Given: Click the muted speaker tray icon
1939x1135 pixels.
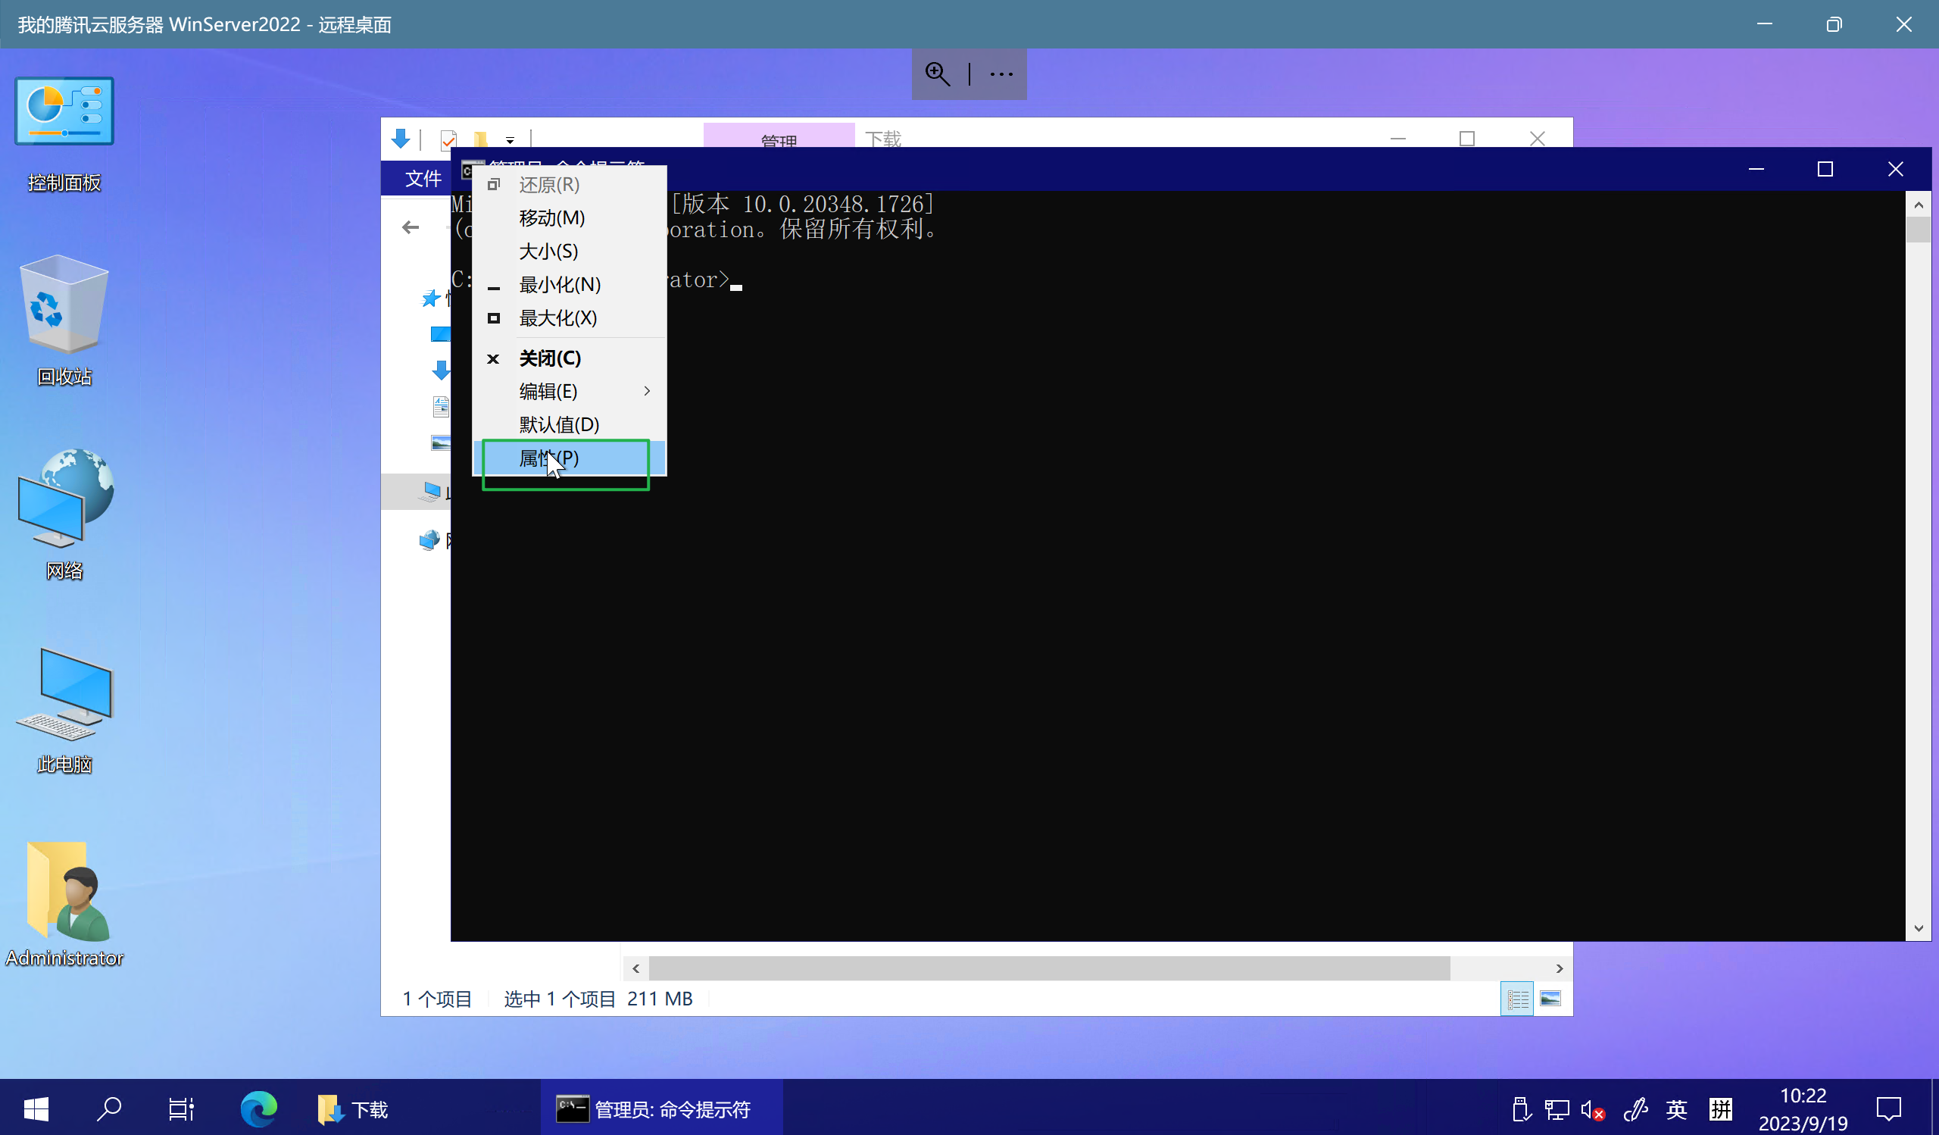Looking at the screenshot, I should 1593,1109.
